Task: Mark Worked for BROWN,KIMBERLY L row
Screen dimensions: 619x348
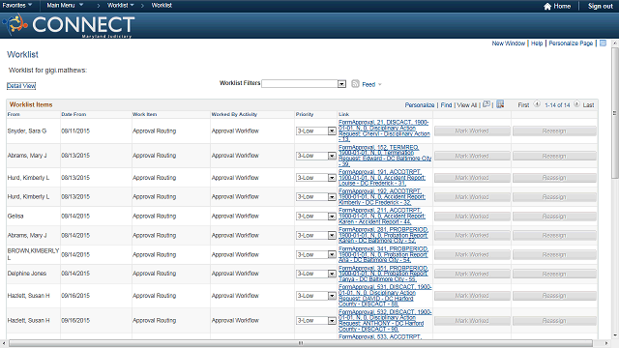Action: [472, 255]
